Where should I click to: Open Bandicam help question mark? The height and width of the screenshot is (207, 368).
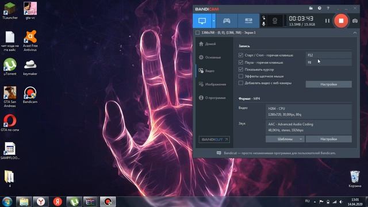[x=328, y=8]
